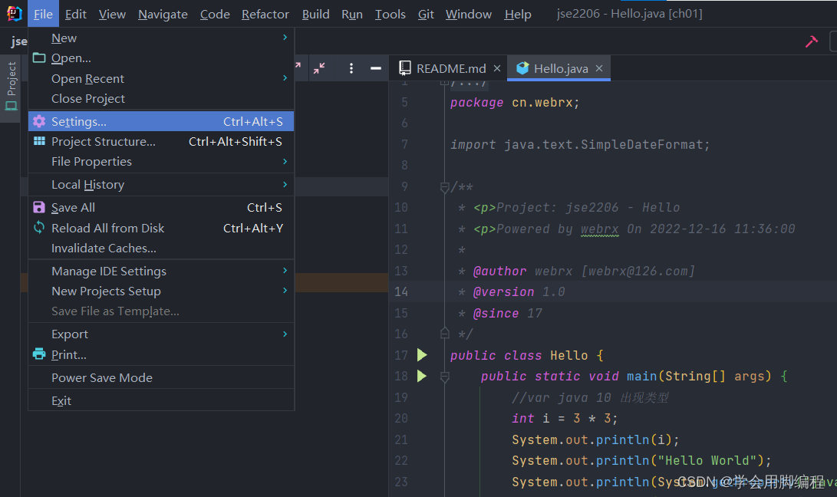Click the Print printer icon

[39, 354]
